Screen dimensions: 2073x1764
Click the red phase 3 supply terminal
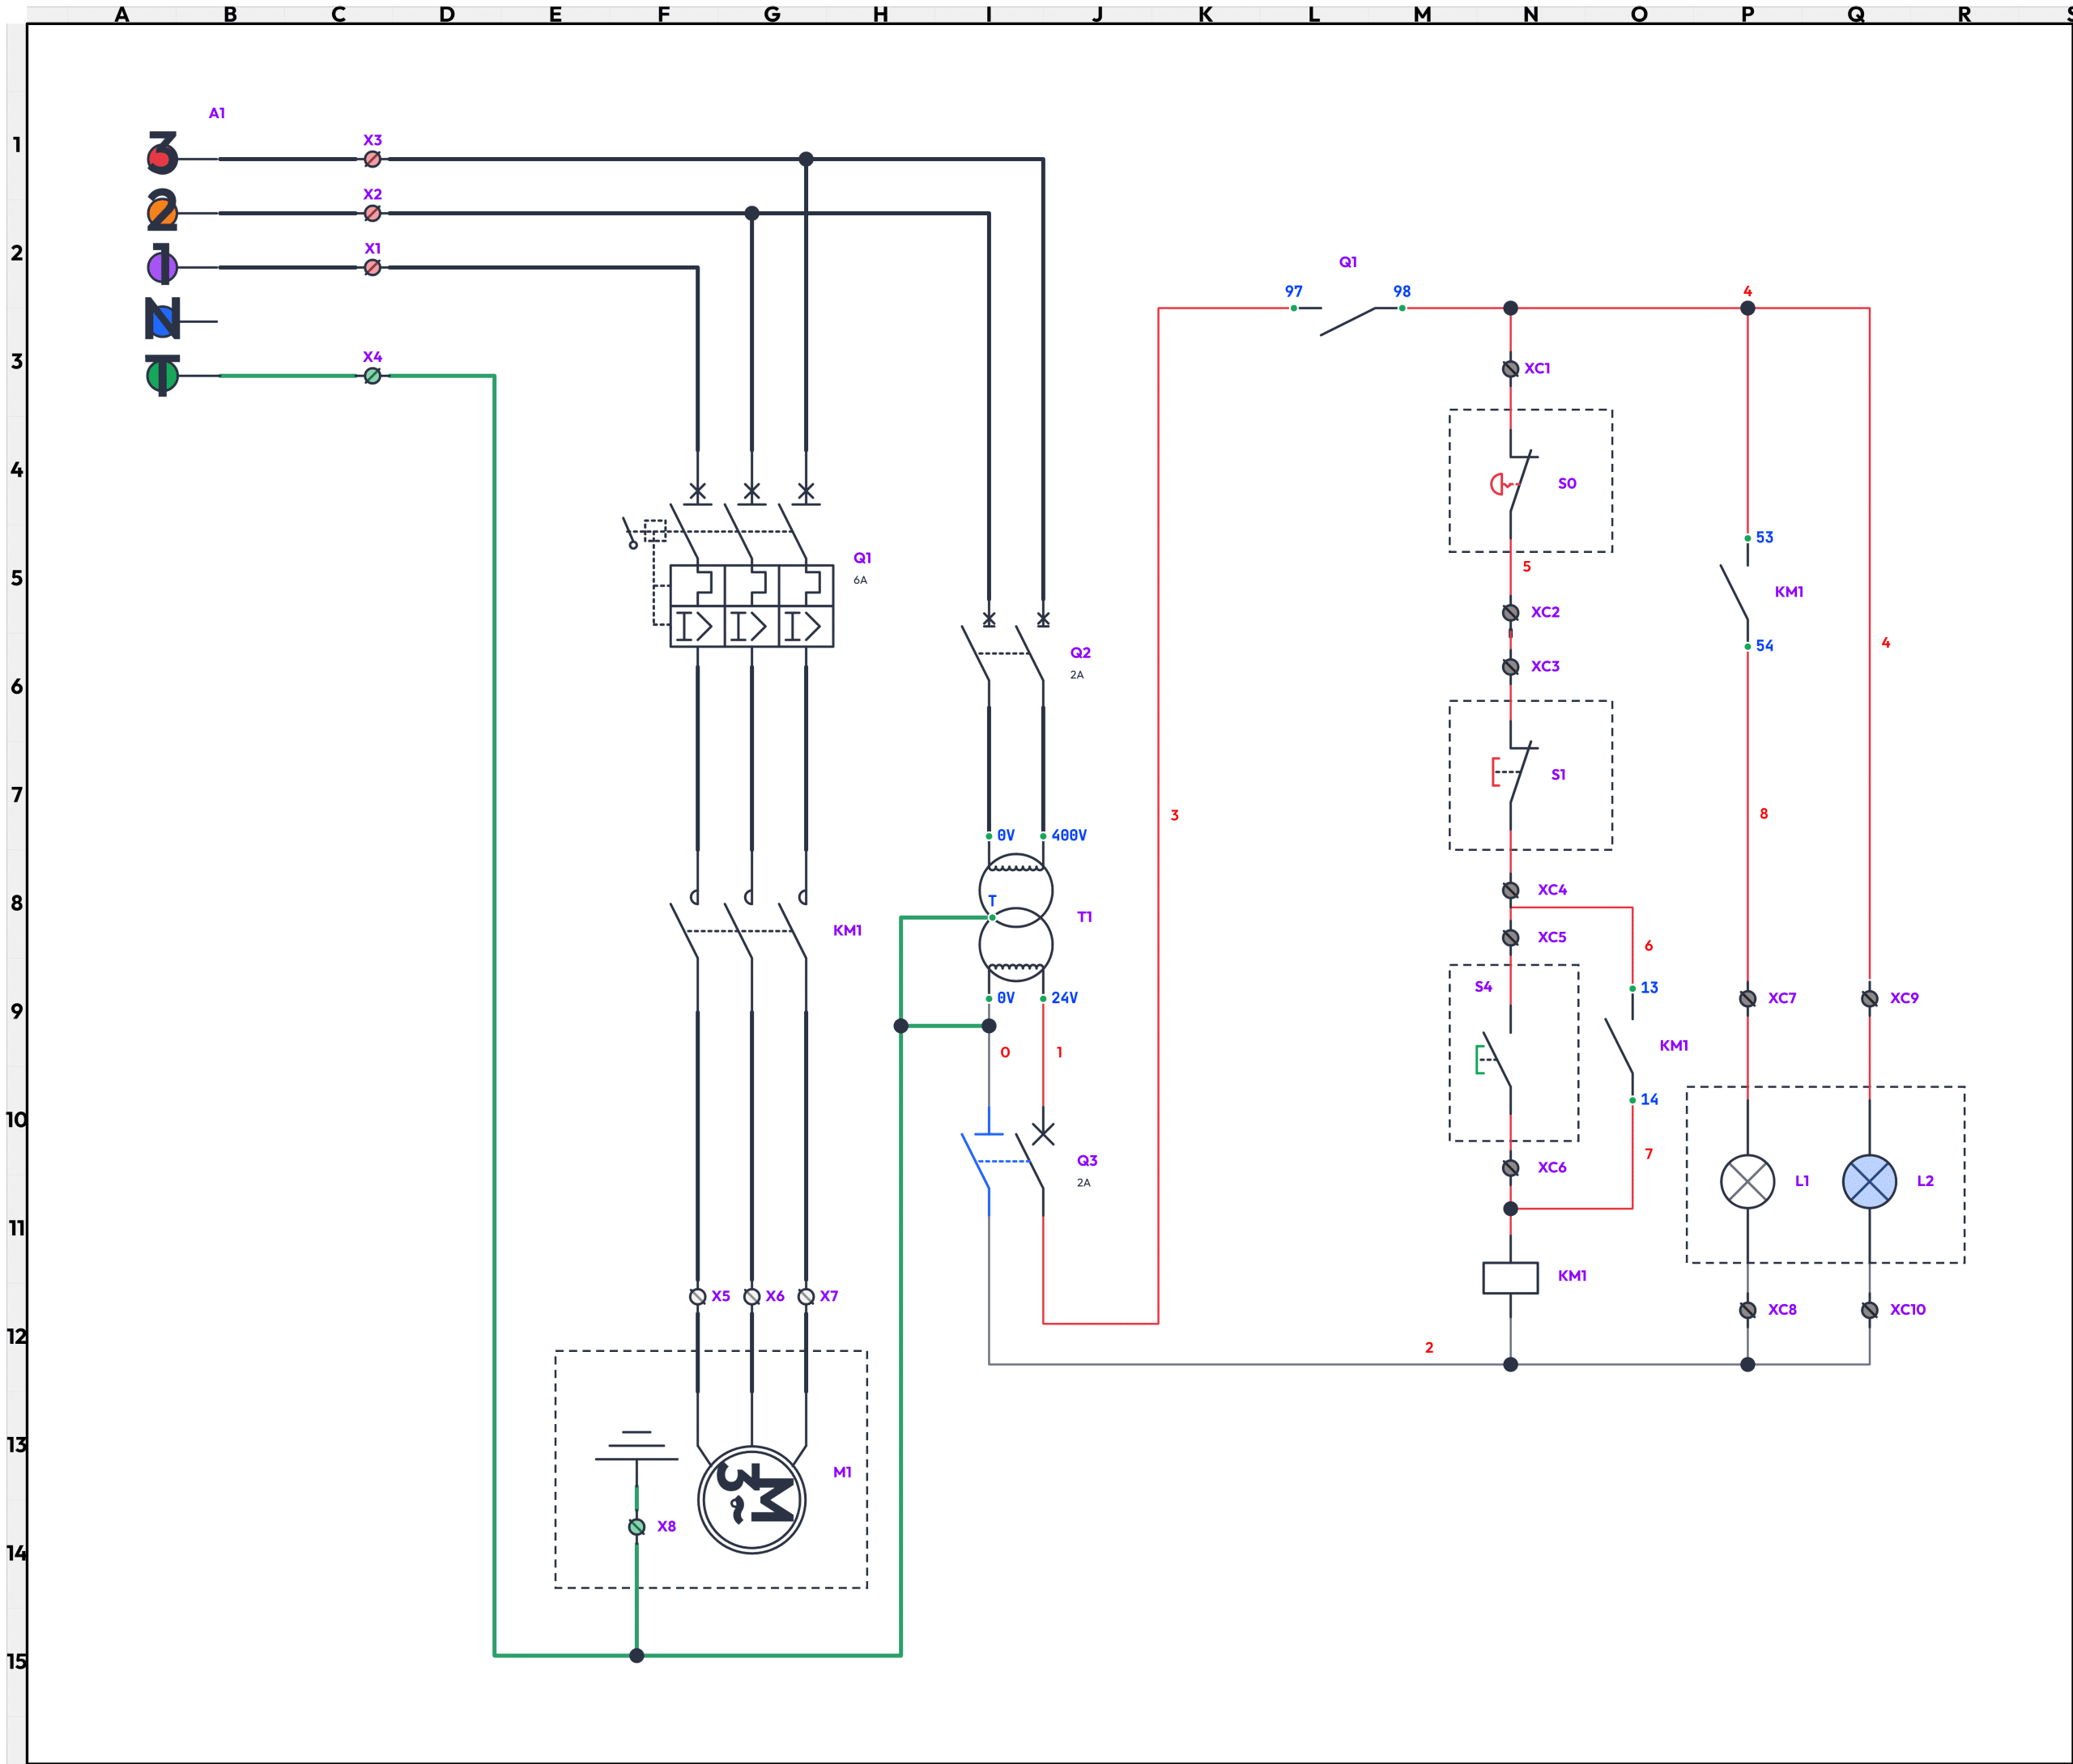(161, 157)
